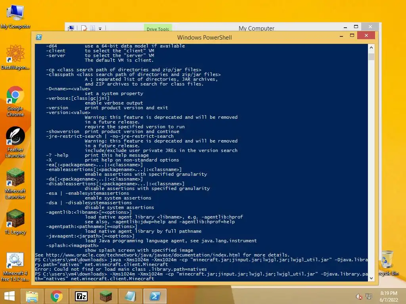This screenshot has height=304, width=406.
Task: Open Chrome from the taskbar
Action: pyautogui.click(x=56, y=296)
